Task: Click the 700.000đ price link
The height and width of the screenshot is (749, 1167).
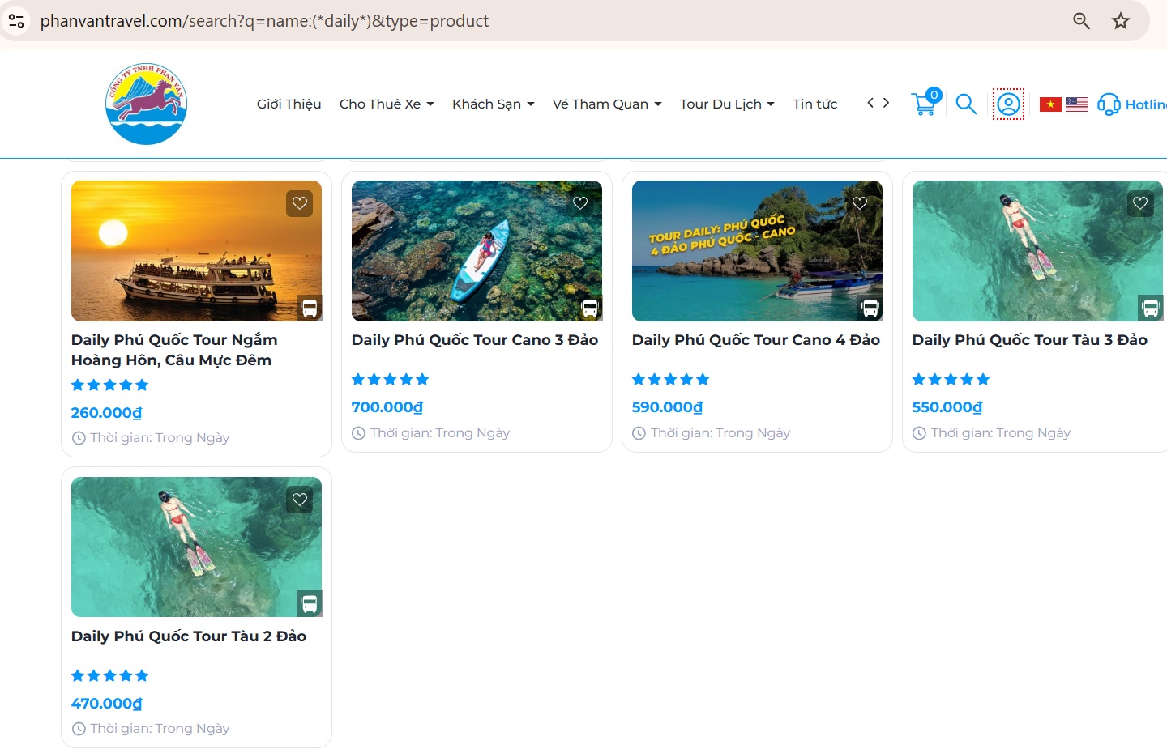Action: click(x=387, y=406)
